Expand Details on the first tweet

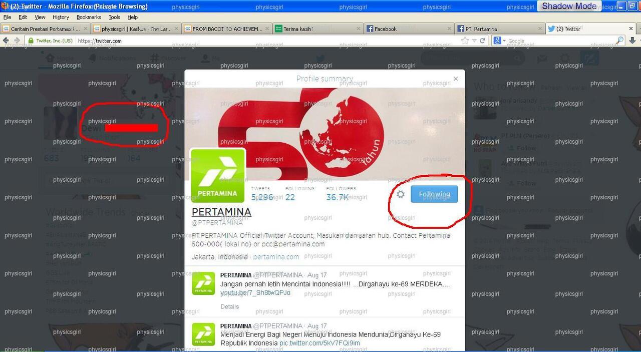point(230,306)
